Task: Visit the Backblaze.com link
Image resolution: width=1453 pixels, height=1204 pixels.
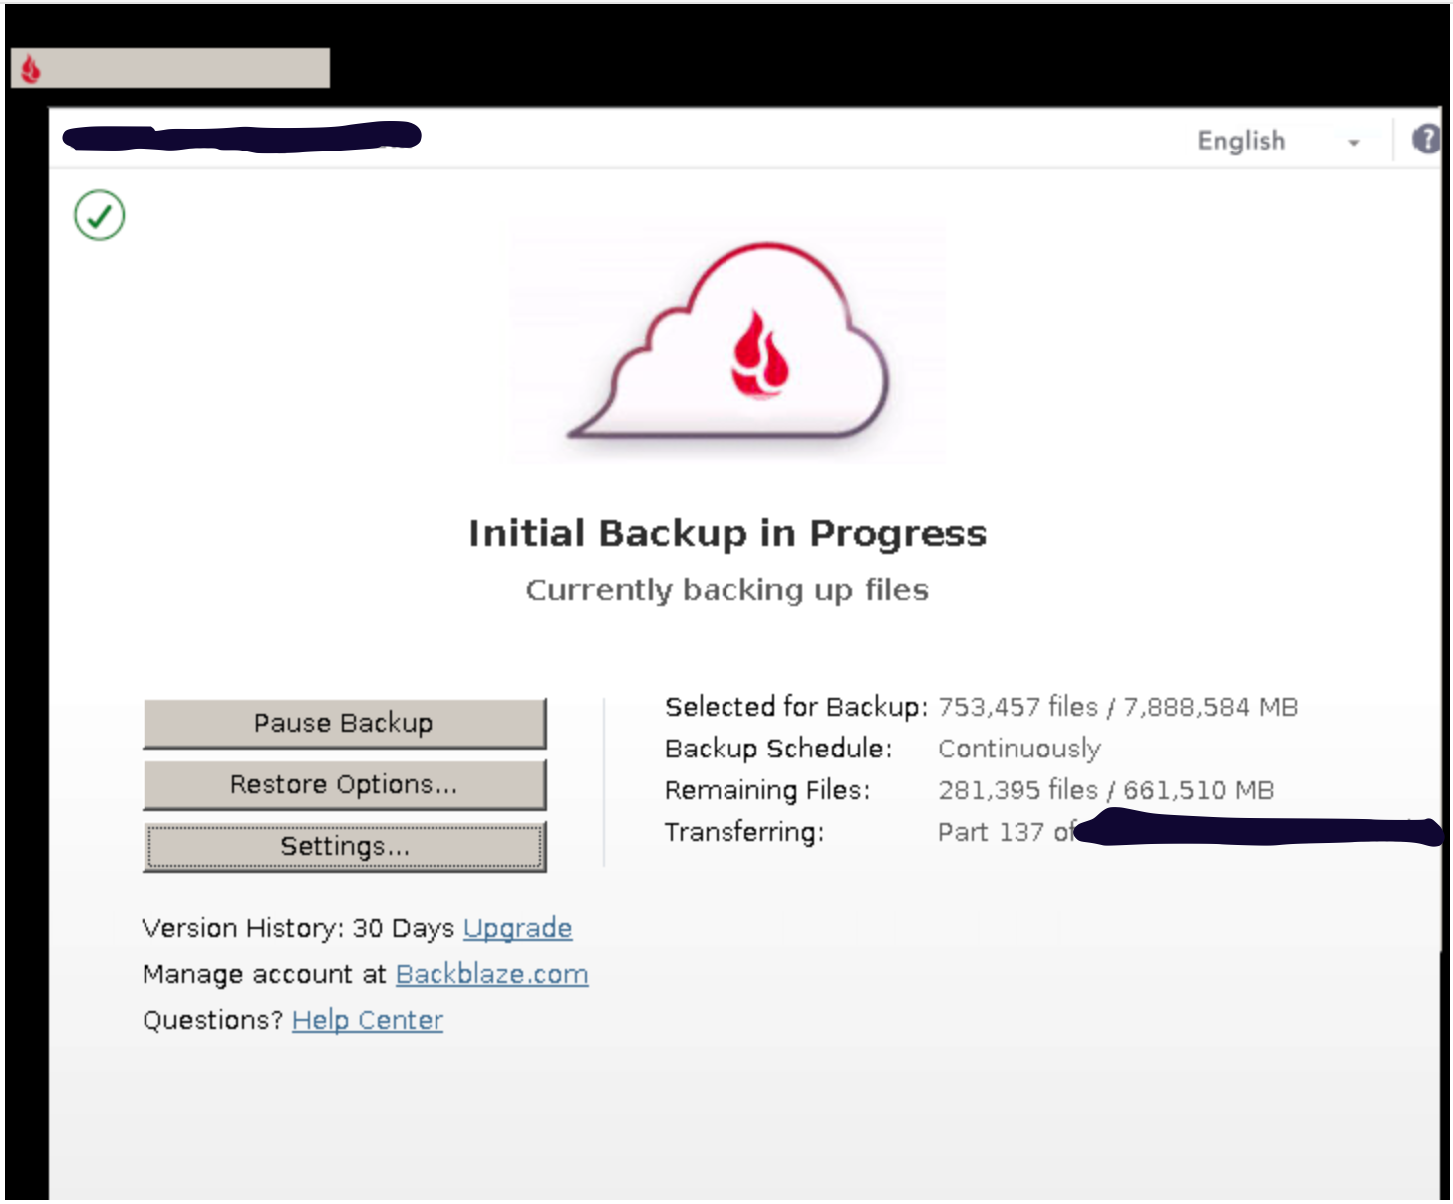Action: [492, 974]
